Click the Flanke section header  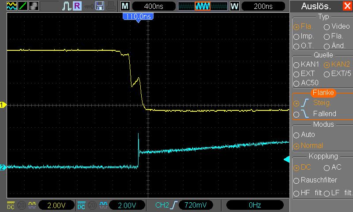(x=323, y=93)
